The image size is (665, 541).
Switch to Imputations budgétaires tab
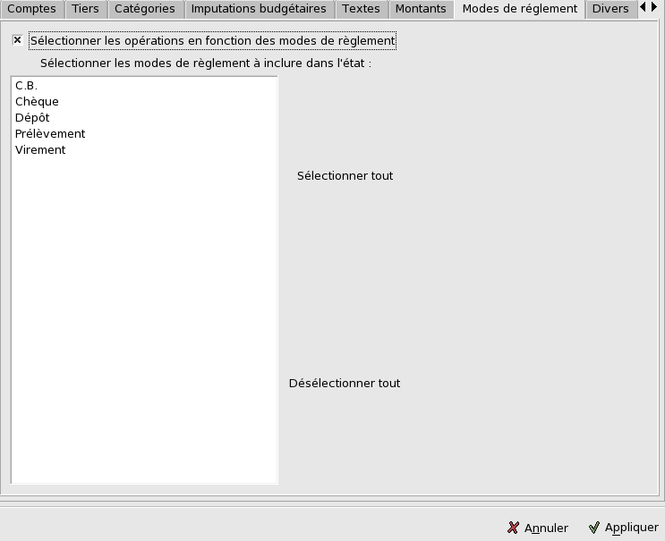pos(259,9)
